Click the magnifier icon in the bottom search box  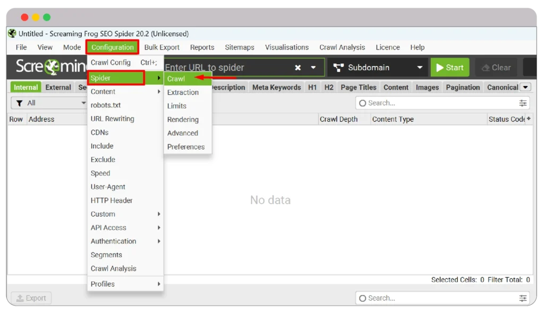pyautogui.click(x=363, y=298)
